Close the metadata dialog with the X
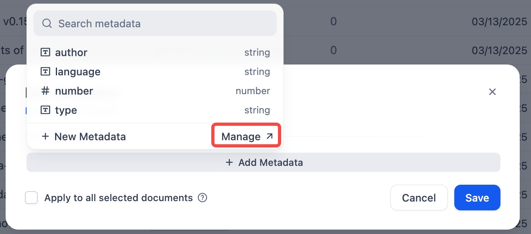Image resolution: width=531 pixels, height=234 pixels. tap(492, 92)
